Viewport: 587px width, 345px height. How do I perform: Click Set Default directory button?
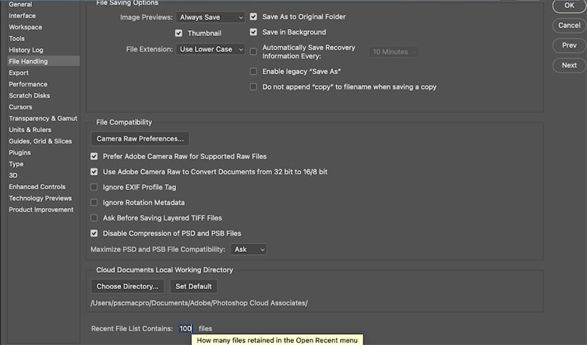194,286
